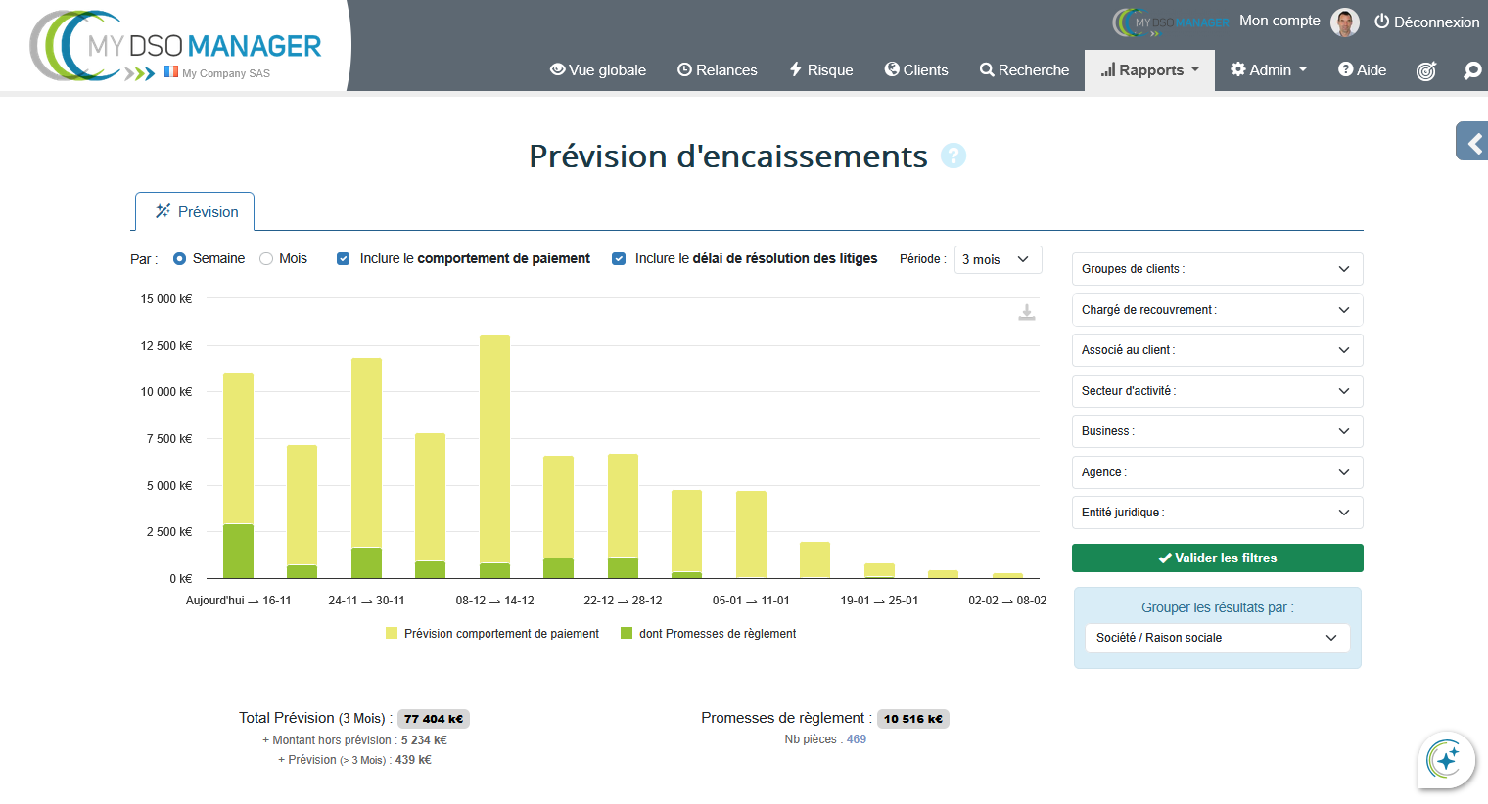Expand the side panel arrow tab
The image size is (1488, 804).
(x=1472, y=143)
